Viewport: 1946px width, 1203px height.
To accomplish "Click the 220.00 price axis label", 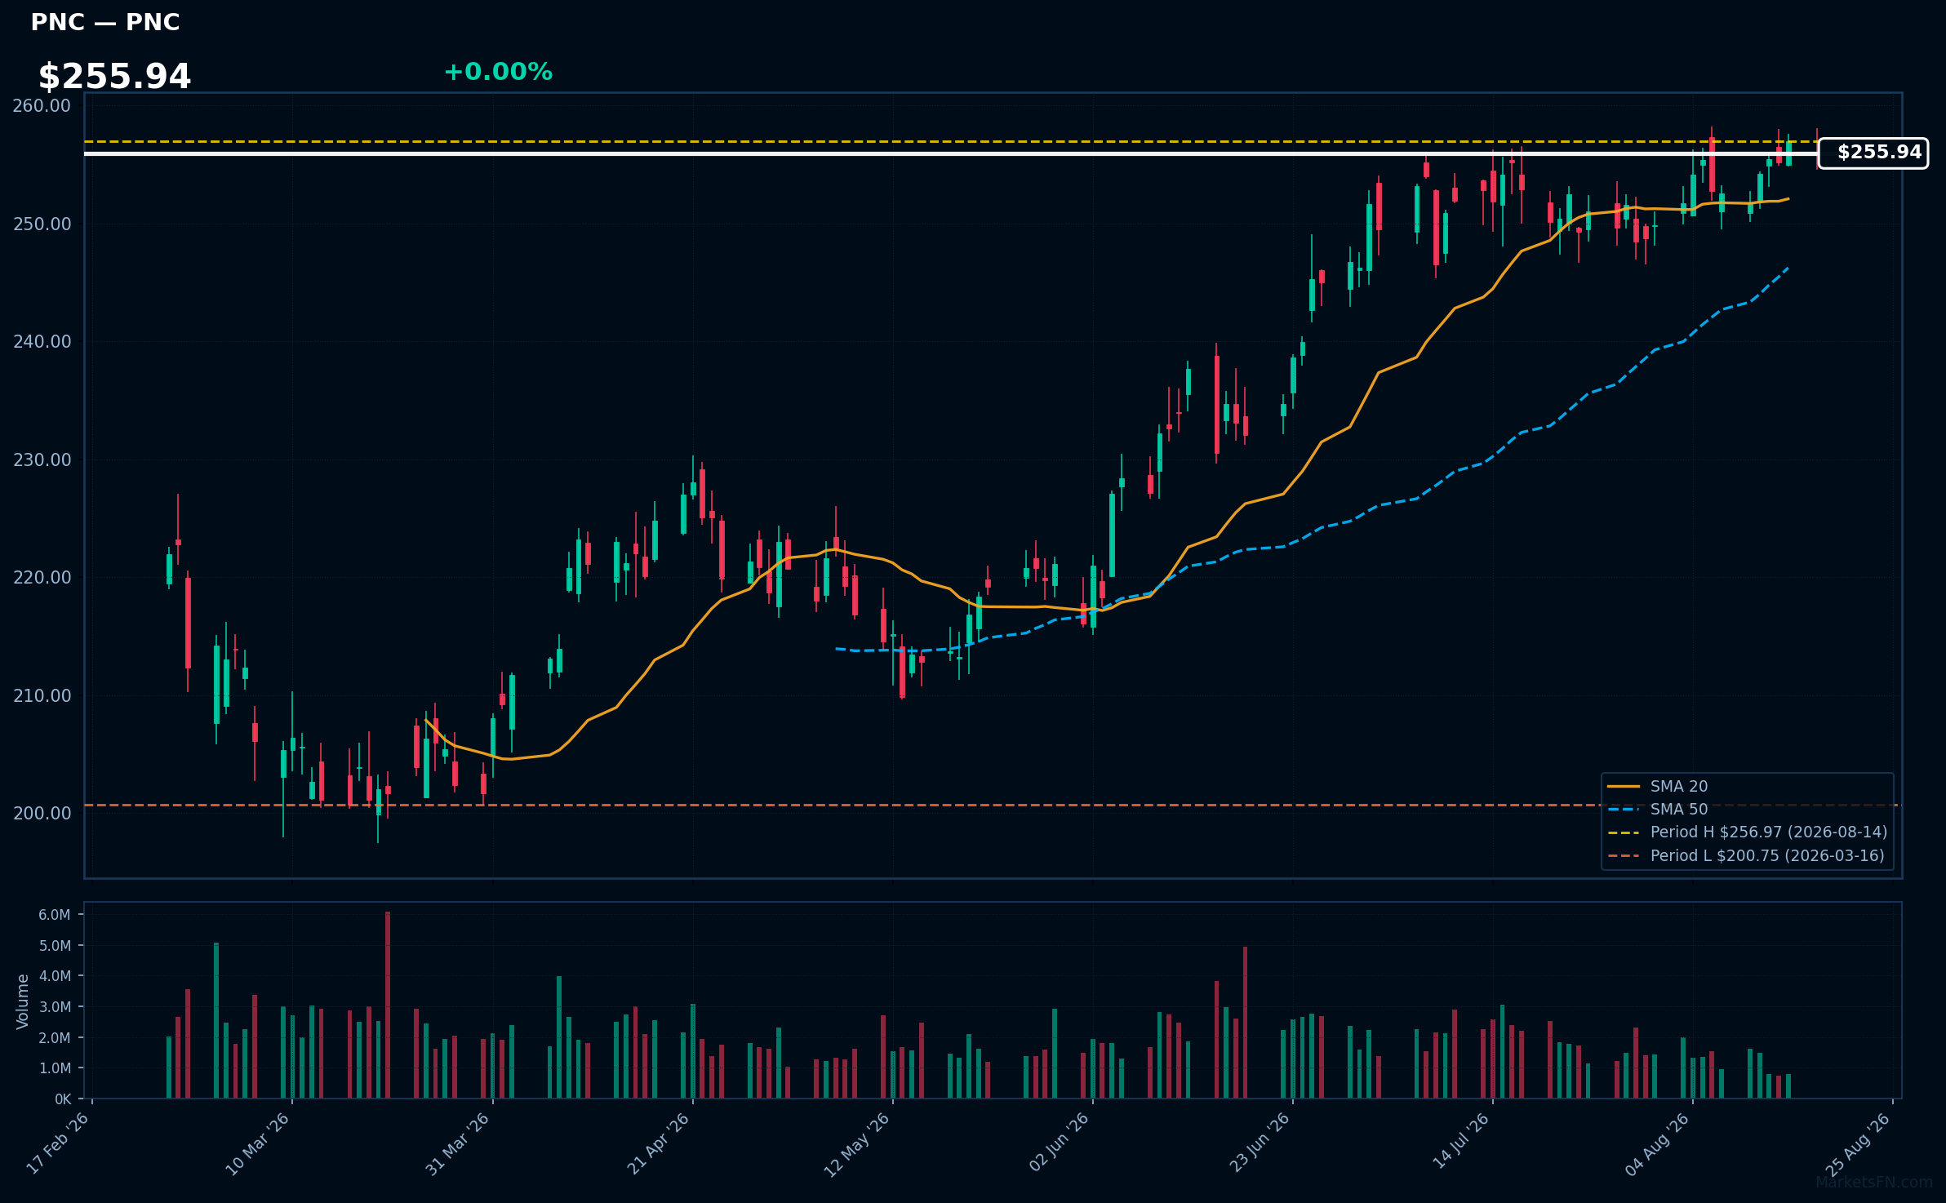I will pos(42,578).
